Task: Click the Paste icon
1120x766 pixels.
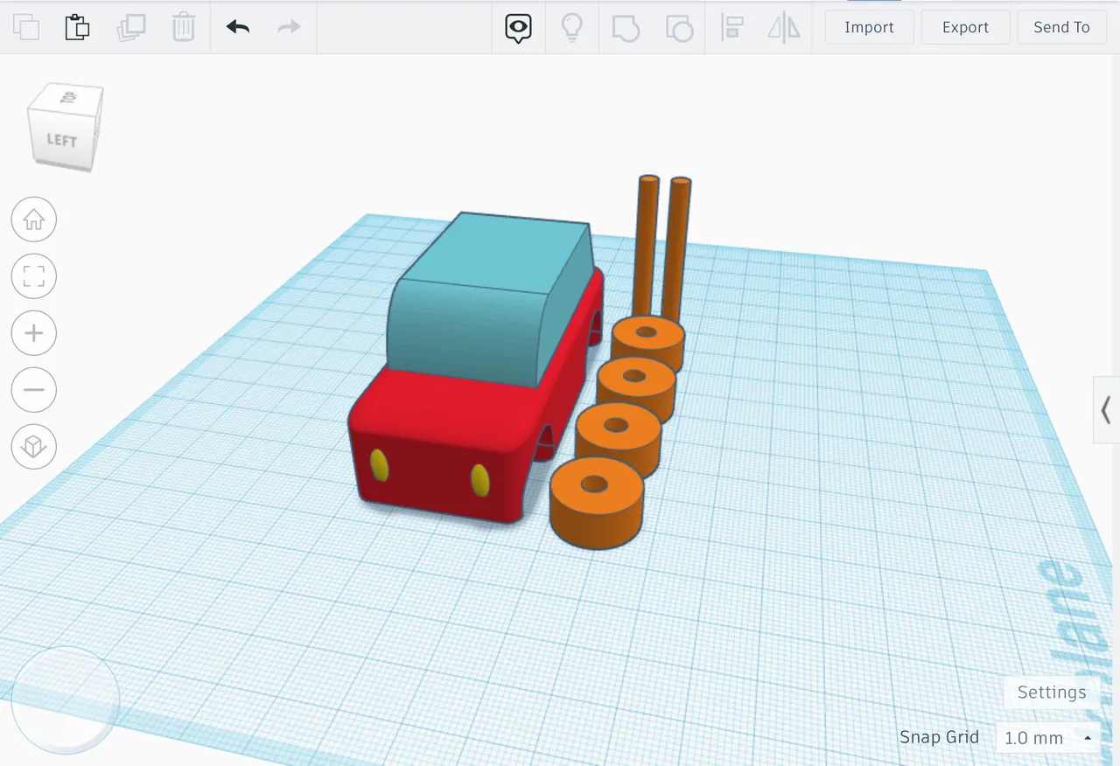Action: [x=77, y=27]
